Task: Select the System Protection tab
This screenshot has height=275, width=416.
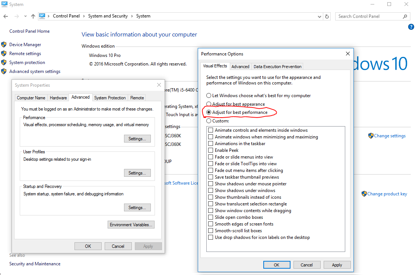Action: (x=110, y=98)
